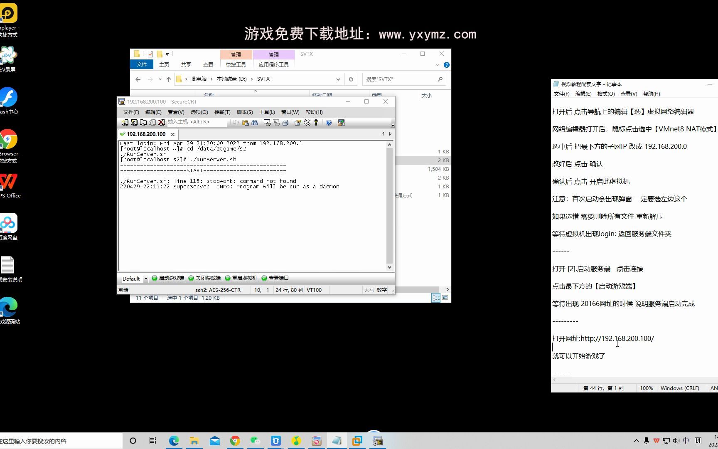Click the Reconnect icon in SecureCRT toolbar
This screenshot has width=718, height=449.
(152, 123)
